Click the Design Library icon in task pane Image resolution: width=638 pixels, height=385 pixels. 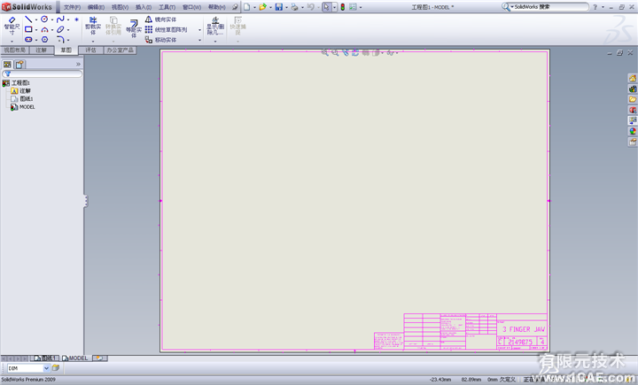point(633,89)
